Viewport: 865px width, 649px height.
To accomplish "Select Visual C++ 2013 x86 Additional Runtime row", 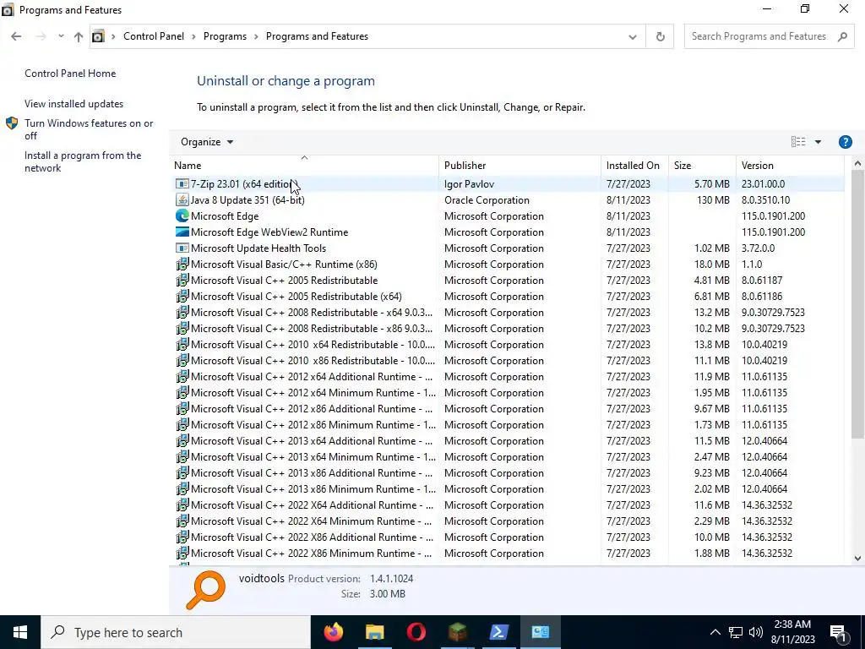I will (508, 473).
